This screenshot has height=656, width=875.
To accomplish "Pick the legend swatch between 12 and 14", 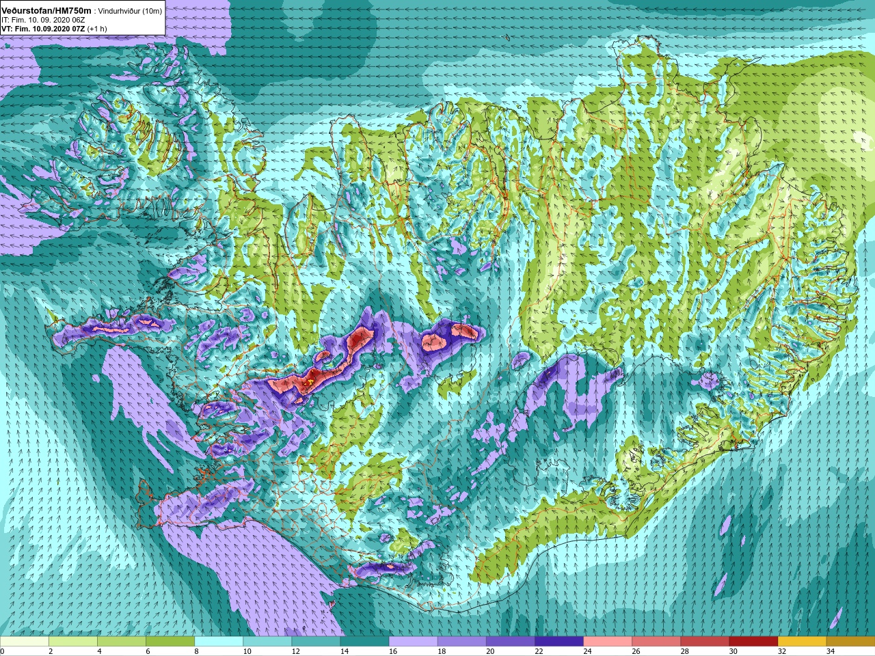I will pyautogui.click(x=316, y=642).
